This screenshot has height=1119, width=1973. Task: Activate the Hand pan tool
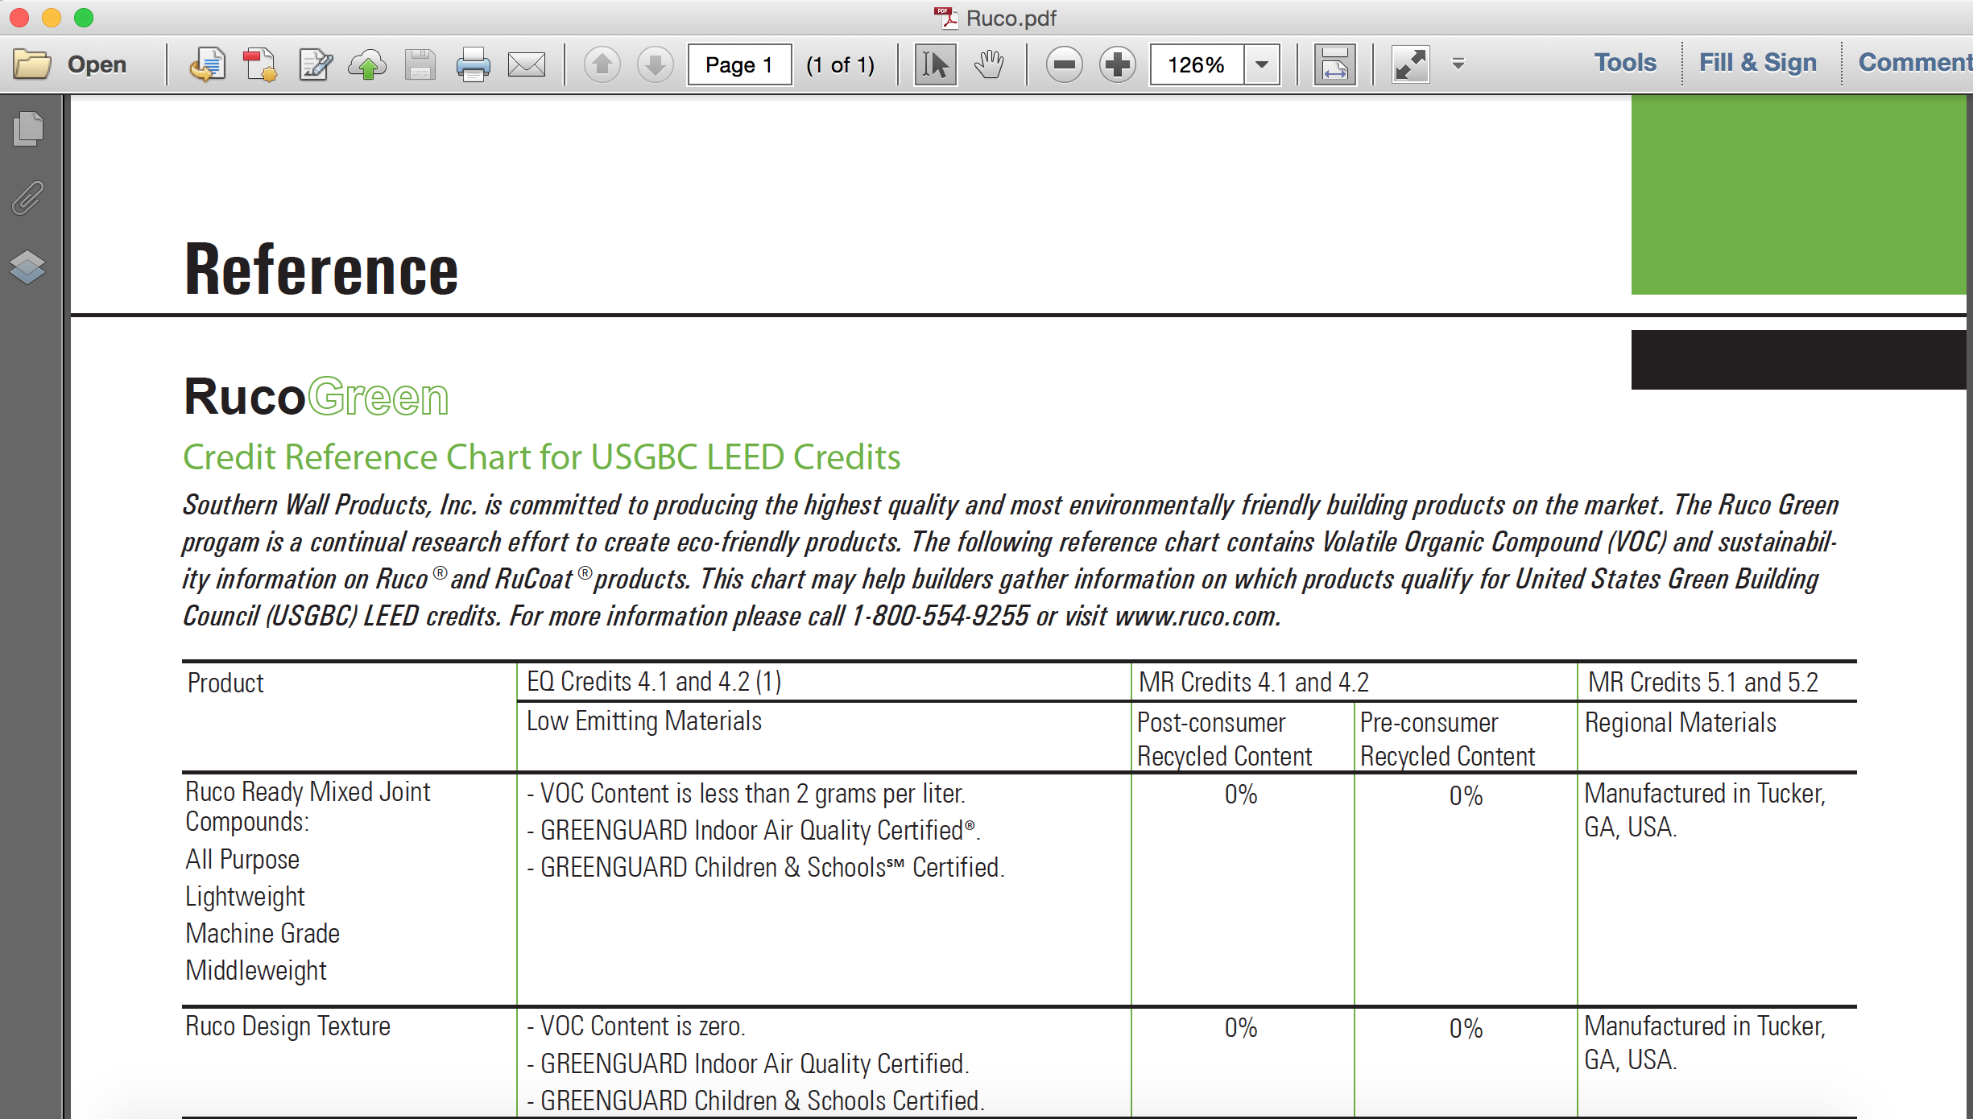tap(989, 64)
